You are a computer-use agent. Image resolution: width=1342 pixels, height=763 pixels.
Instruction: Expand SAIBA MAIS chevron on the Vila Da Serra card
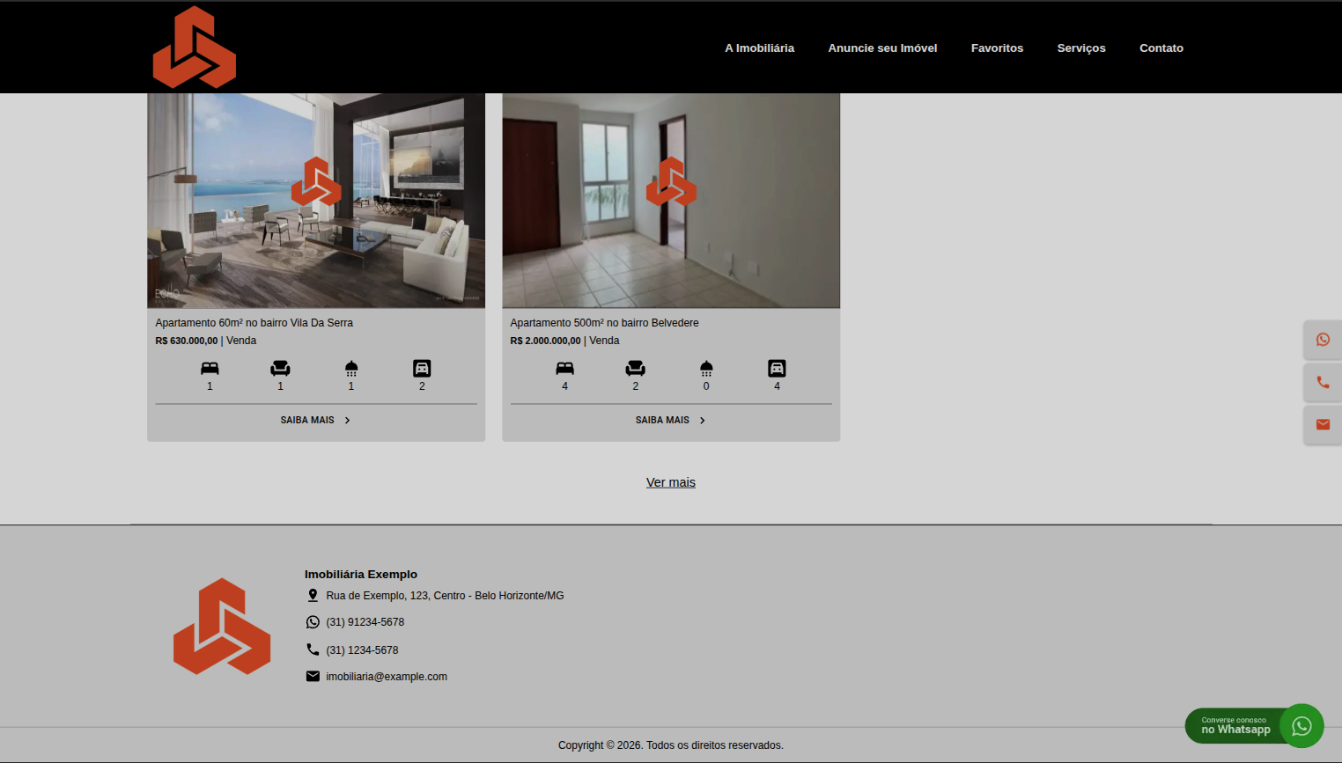[347, 420]
